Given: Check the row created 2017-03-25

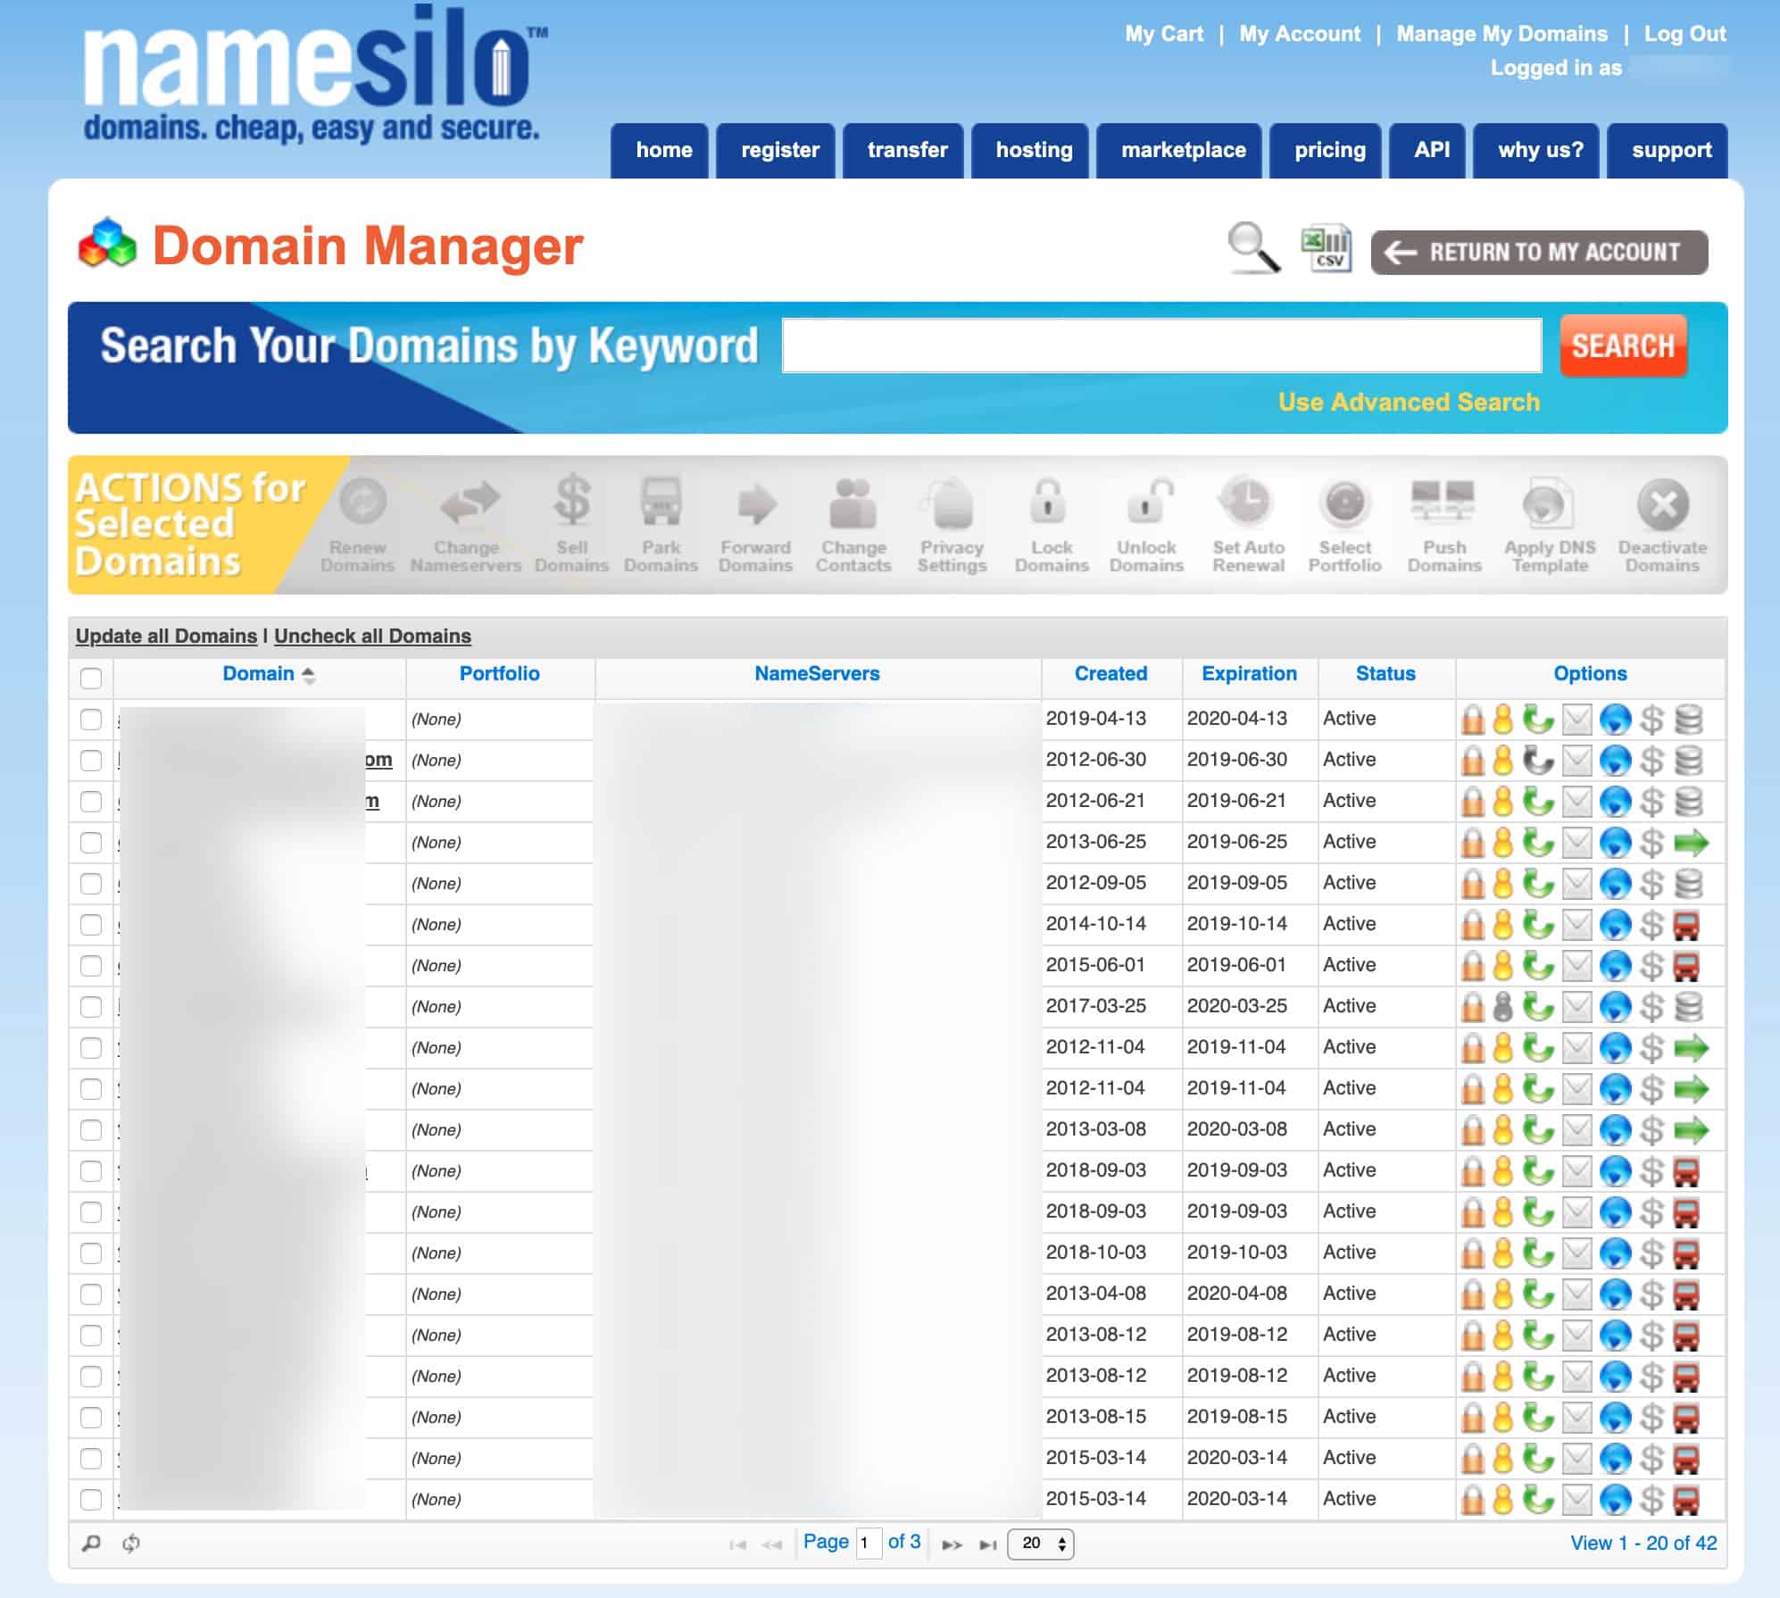Looking at the screenshot, I should pyautogui.click(x=91, y=1007).
